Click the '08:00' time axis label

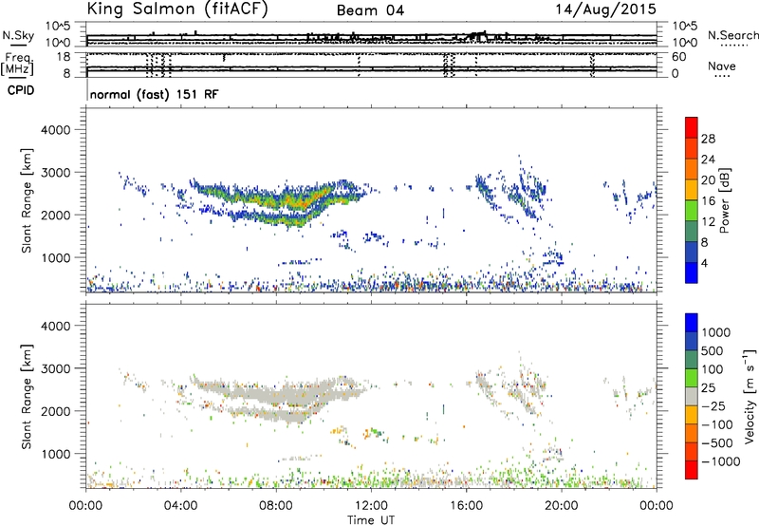click(276, 506)
